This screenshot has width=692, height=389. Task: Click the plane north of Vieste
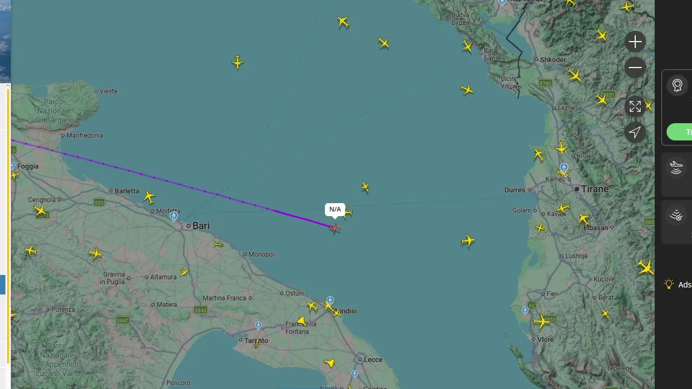point(237,62)
